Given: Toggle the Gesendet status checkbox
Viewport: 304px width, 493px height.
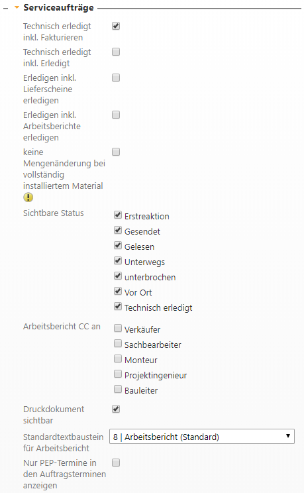Looking at the screenshot, I should coord(118,231).
